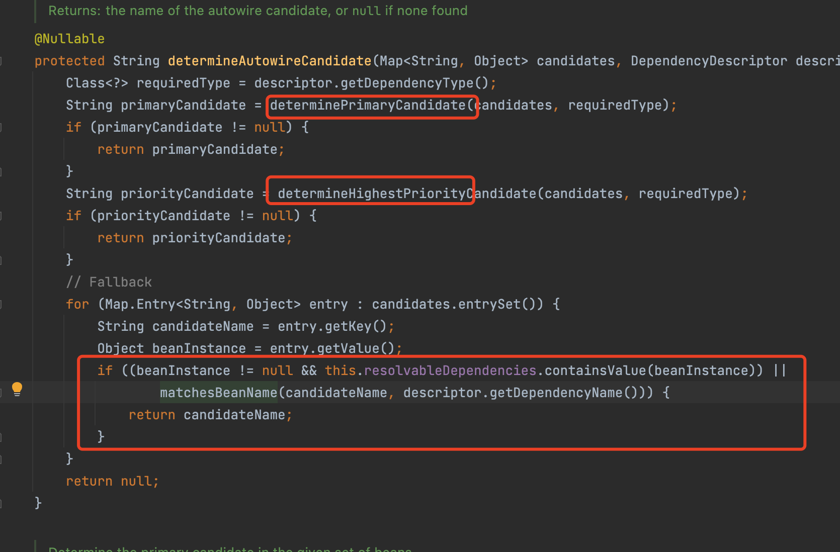Click the 'Returns:' documentation comment line
This screenshot has height=552, width=840.
[258, 11]
